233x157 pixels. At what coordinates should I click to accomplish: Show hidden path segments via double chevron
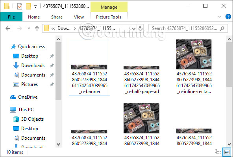53,28
